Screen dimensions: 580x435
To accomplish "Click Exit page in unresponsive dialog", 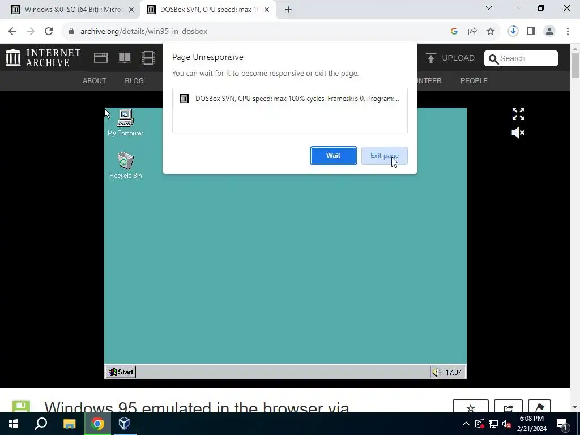I will 385,156.
